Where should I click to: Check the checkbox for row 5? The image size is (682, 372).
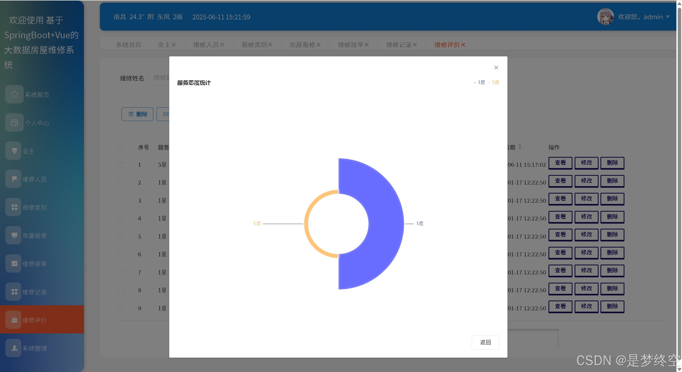(121, 237)
